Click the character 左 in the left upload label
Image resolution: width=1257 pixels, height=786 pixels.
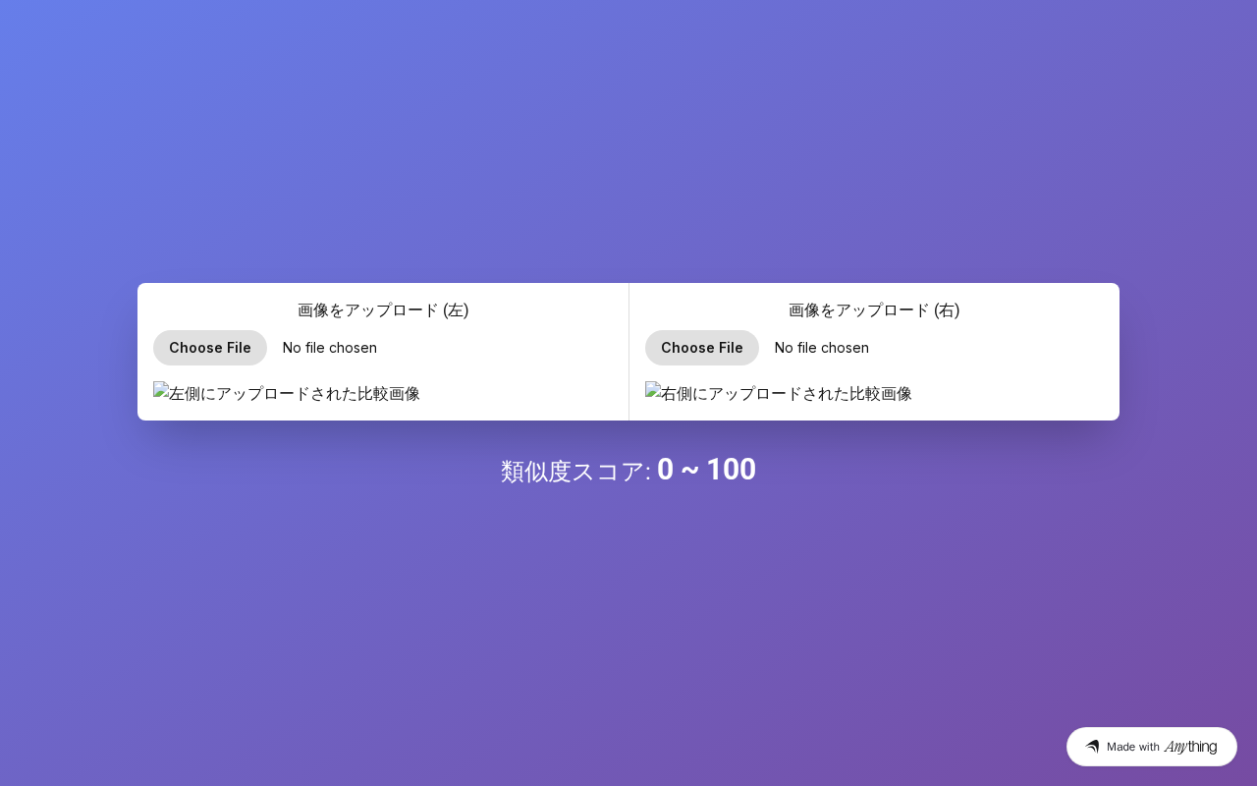pyautogui.click(x=456, y=310)
